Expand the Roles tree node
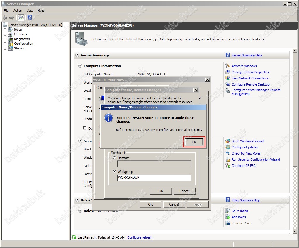Viewport: 299px width, 248px height. (x=5, y=30)
